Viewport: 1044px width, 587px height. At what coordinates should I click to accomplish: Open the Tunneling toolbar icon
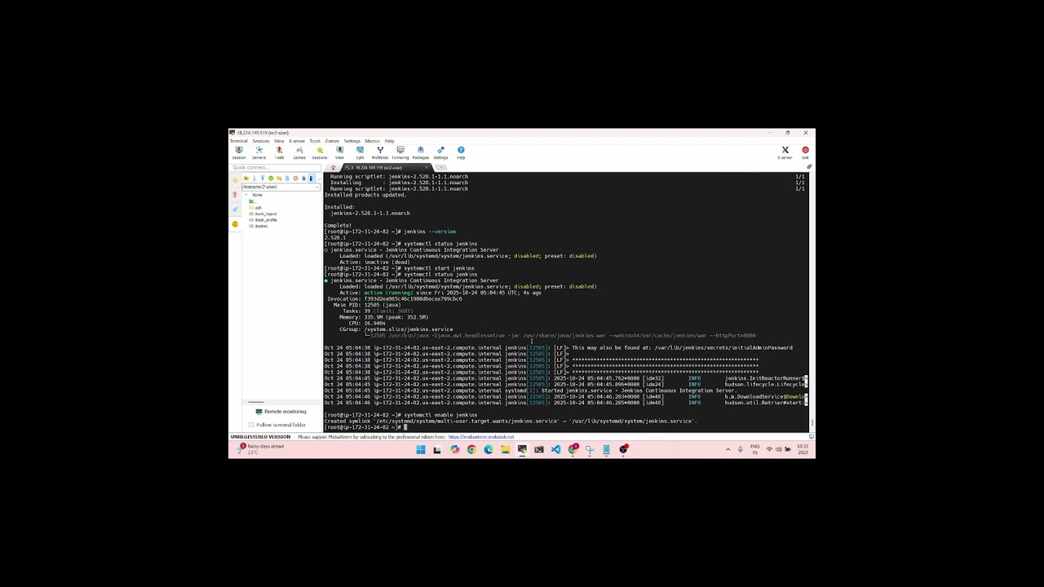click(400, 152)
